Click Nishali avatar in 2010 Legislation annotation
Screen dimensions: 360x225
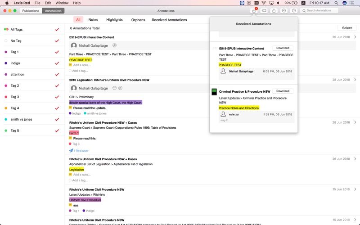click(74, 88)
